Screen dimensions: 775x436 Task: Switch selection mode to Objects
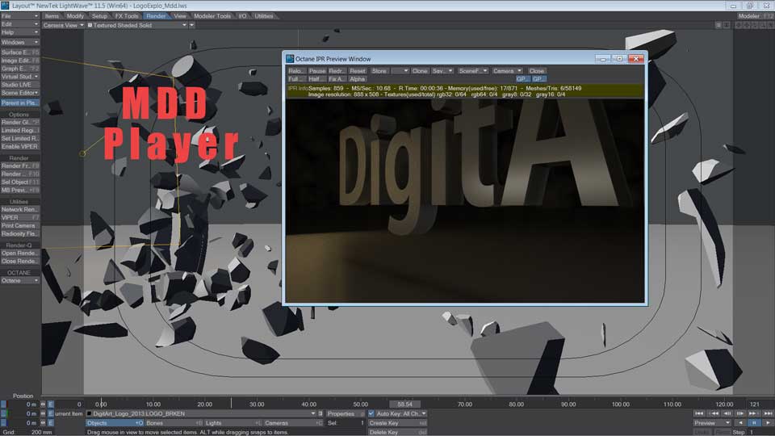coord(115,423)
